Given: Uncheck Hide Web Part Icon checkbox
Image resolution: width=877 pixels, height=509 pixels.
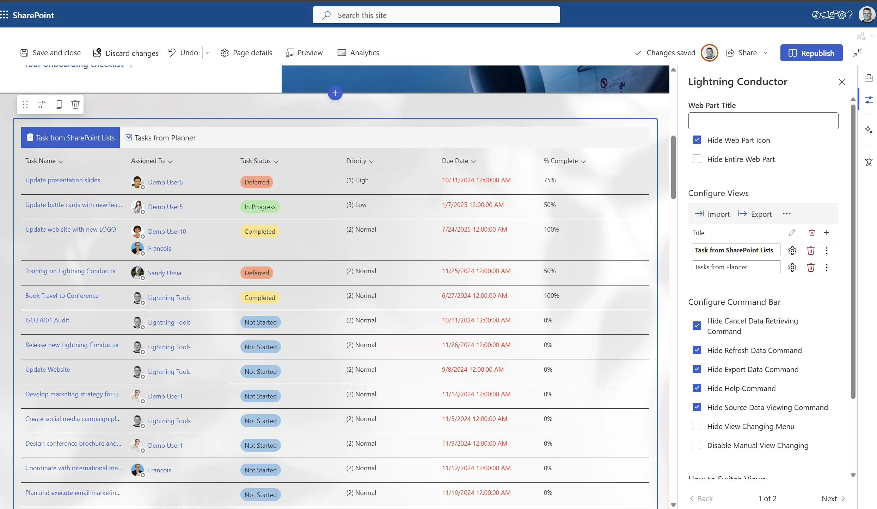Looking at the screenshot, I should point(697,140).
